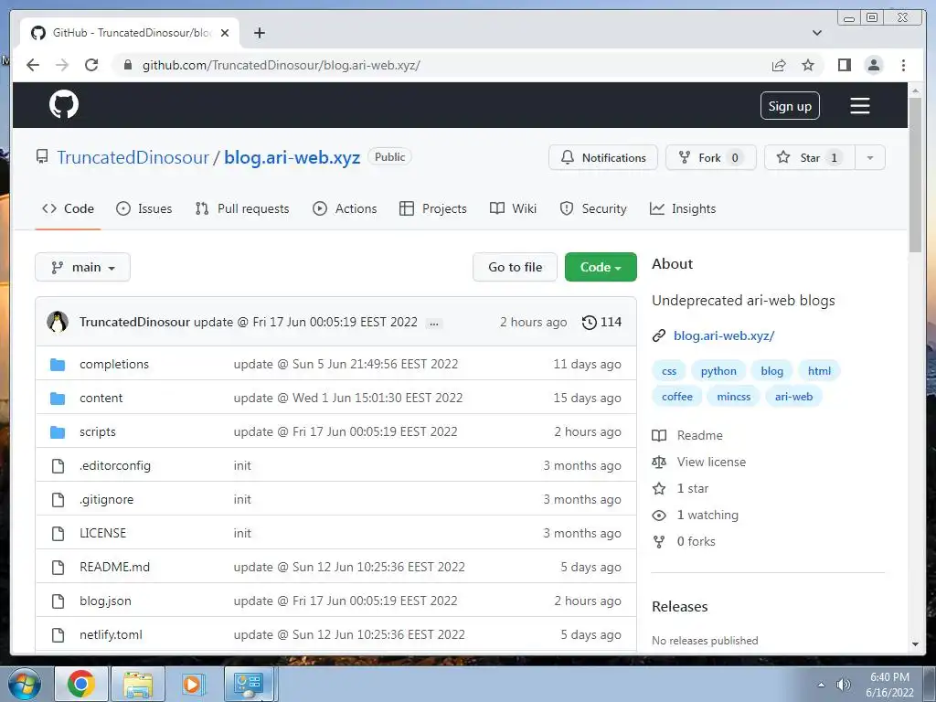Image resolution: width=936 pixels, height=702 pixels.
Task: Click the GitHub Octocat logo in header
Action: 64,105
